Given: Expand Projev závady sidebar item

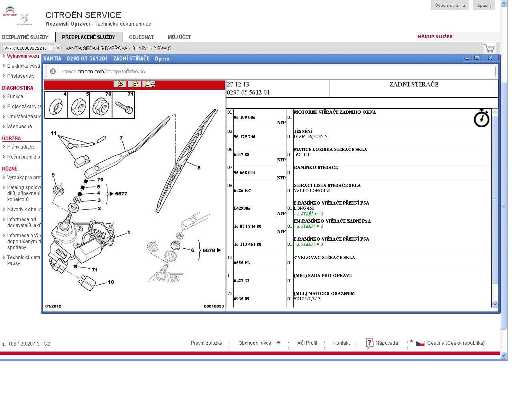Looking at the screenshot, I should (24, 107).
